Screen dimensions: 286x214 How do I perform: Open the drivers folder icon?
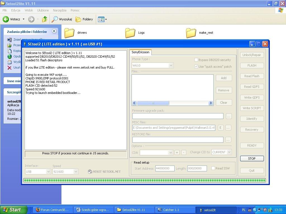[x=69, y=33]
